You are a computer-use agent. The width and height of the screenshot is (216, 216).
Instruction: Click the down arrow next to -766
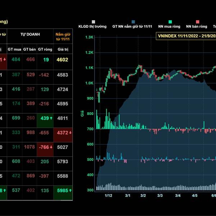(51, 147)
